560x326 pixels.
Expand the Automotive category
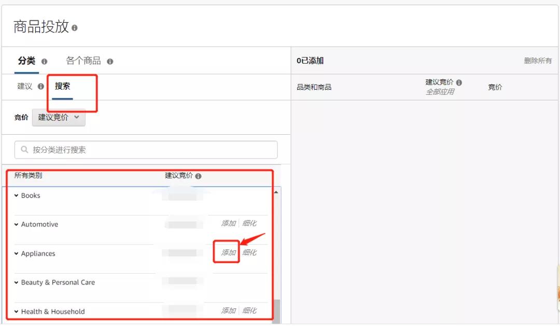pos(17,225)
